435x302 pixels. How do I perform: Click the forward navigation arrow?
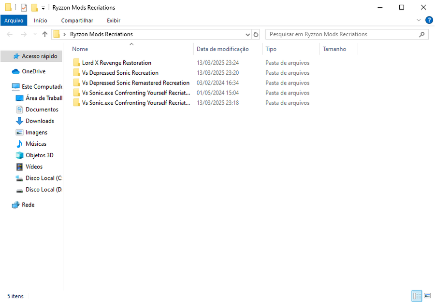pyautogui.click(x=24, y=34)
